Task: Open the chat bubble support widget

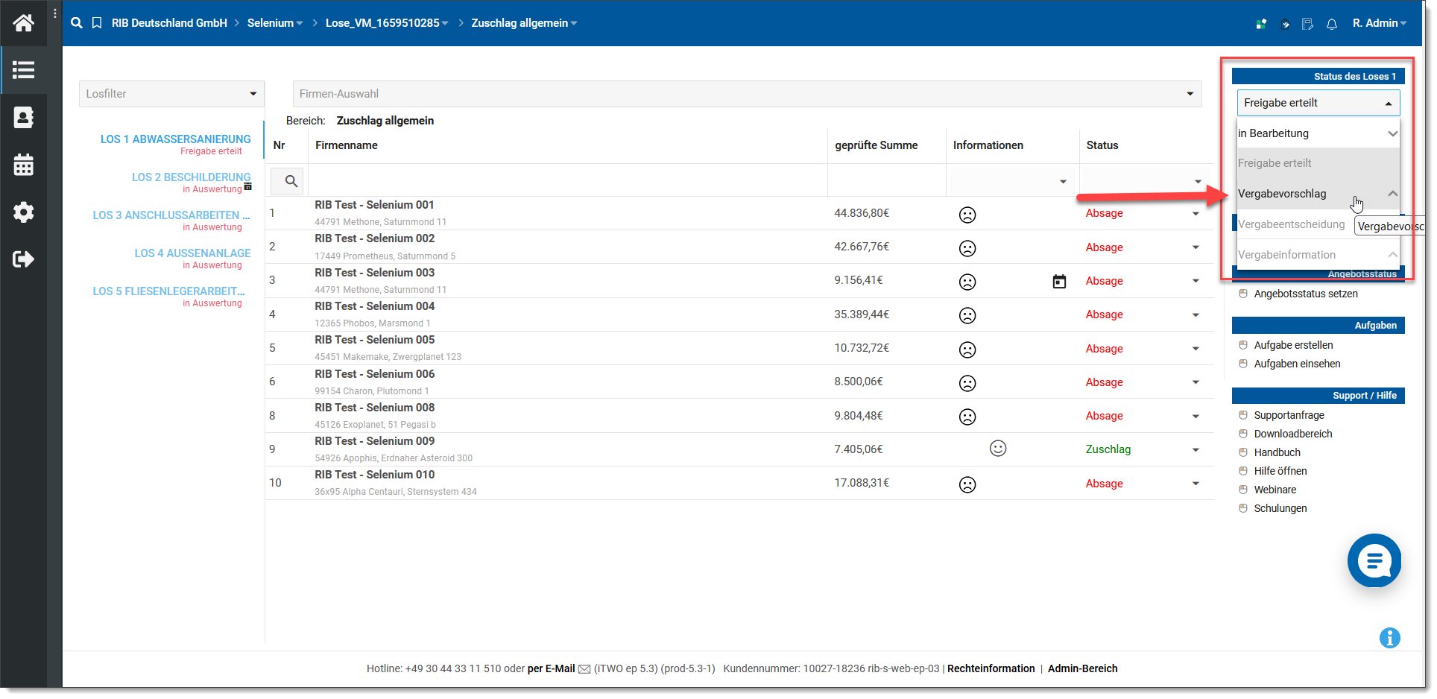Action: click(x=1374, y=560)
